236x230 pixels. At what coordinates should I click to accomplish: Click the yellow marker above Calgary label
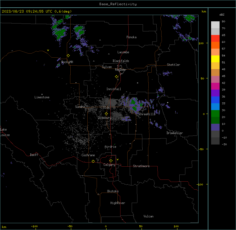pyautogui.click(x=111, y=161)
